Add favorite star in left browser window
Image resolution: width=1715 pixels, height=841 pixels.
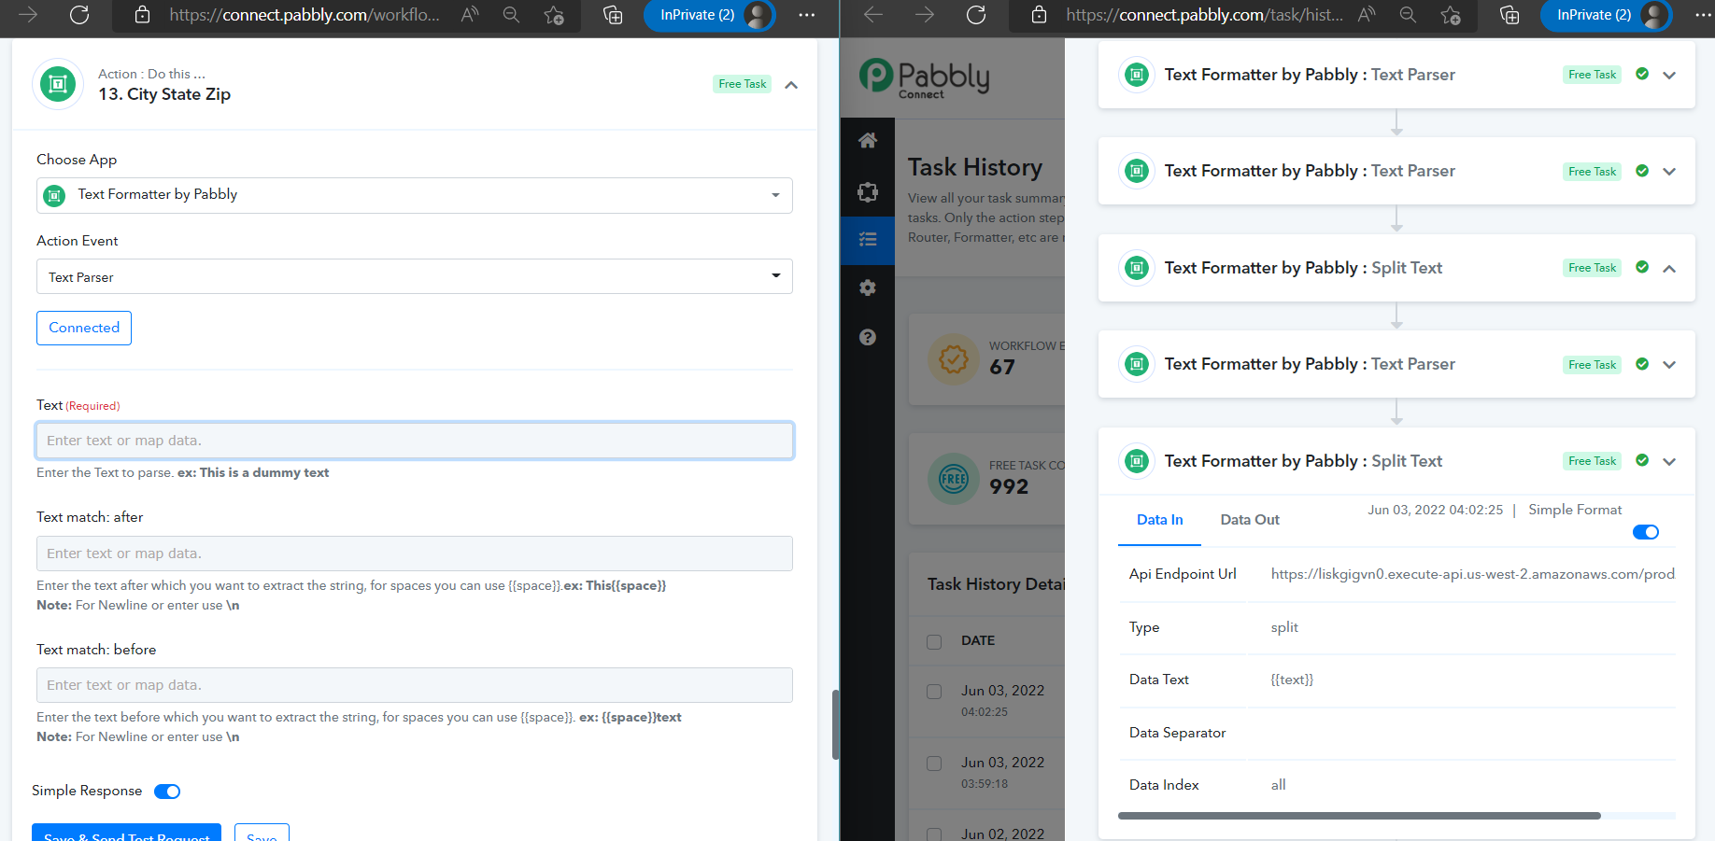(x=554, y=15)
